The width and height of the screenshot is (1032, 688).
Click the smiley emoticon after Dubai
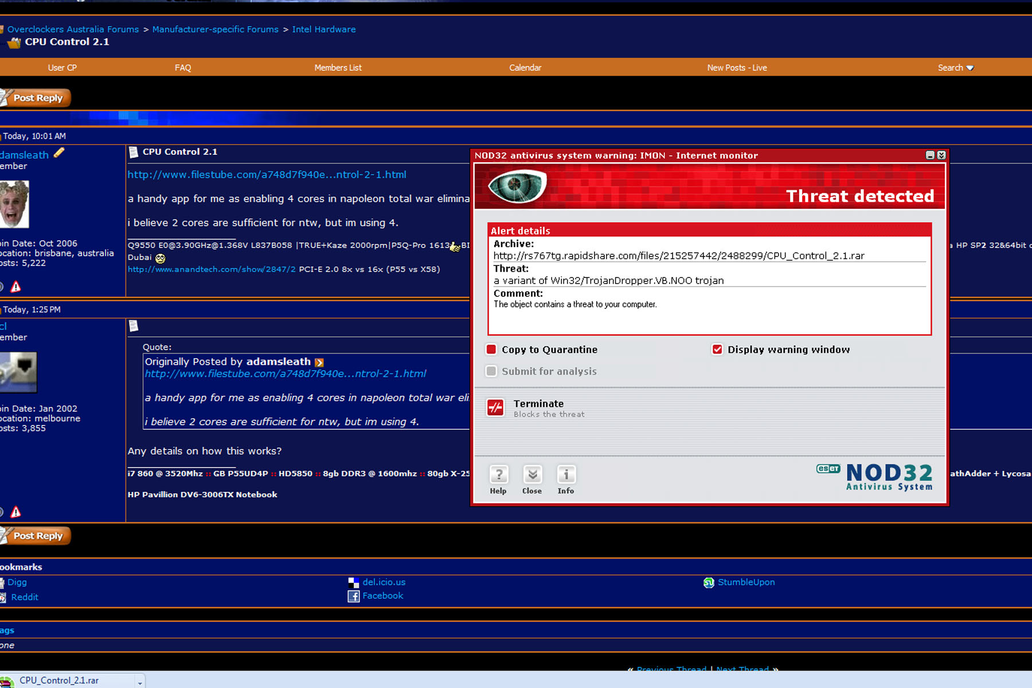coord(160,258)
